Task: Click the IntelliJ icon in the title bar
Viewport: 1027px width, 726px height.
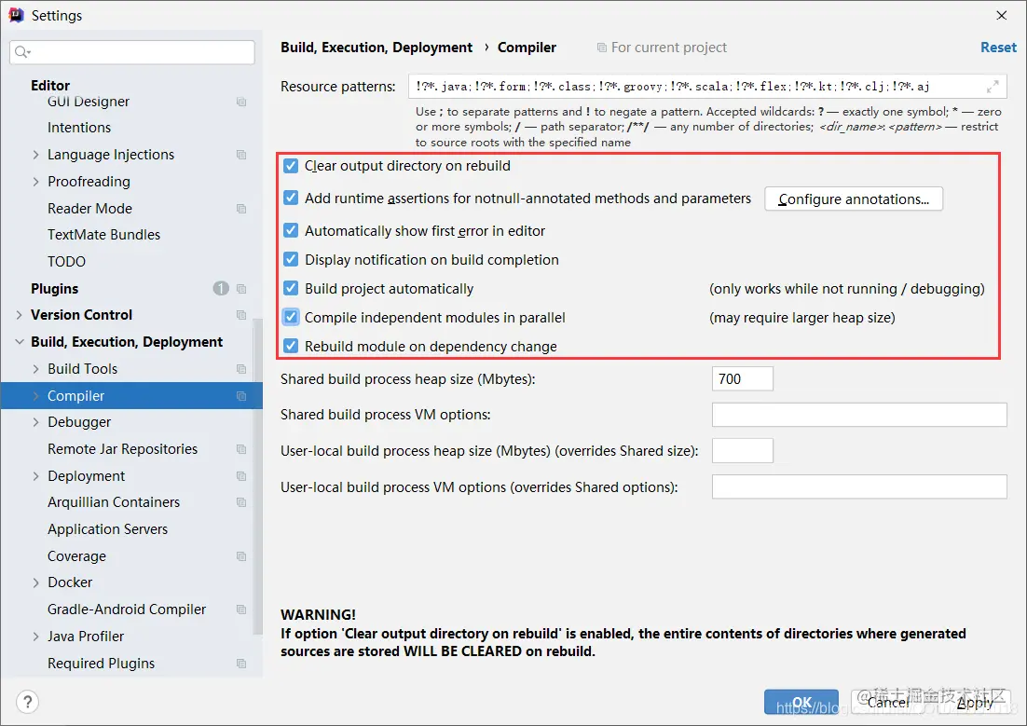Action: click(x=17, y=15)
